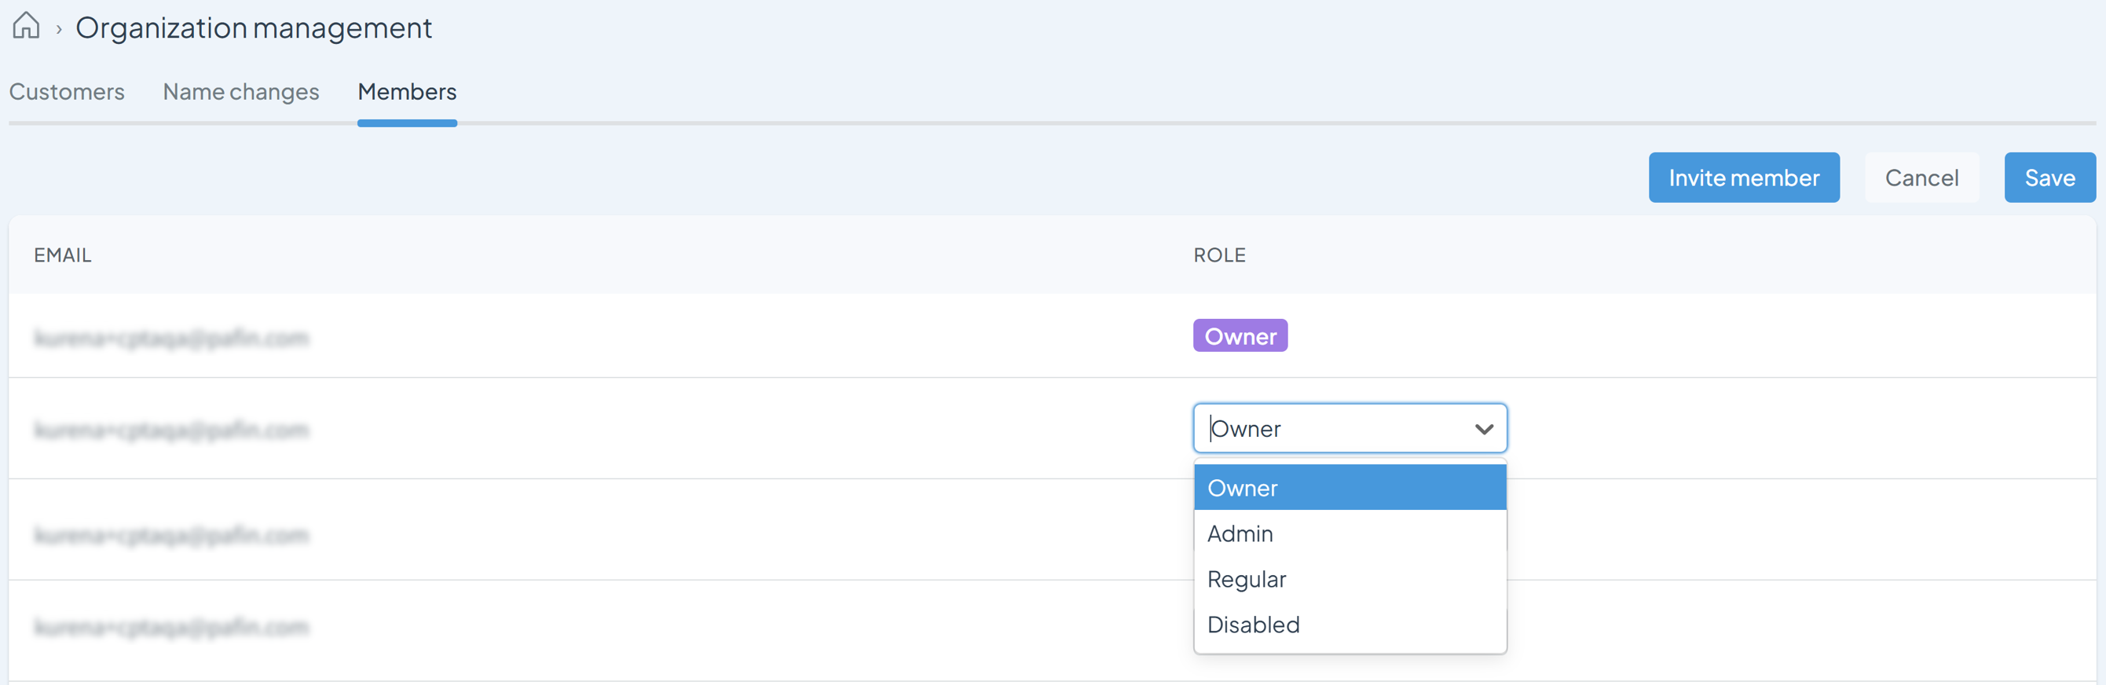Focus the Owner role combo box field
The width and height of the screenshot is (2106, 685).
(x=1350, y=428)
